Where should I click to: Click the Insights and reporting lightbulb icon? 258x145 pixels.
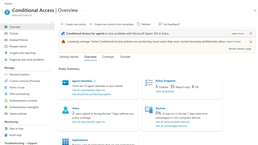pyautogui.click(x=6, y=53)
